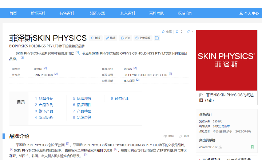Click reference [4] after 科学成分
Viewport: 262px width, 163px height.
pos(116,149)
